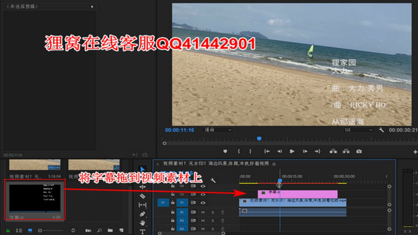Screen dimensions: 418x235
Task: Select the Razor tool
Action: coord(143,196)
